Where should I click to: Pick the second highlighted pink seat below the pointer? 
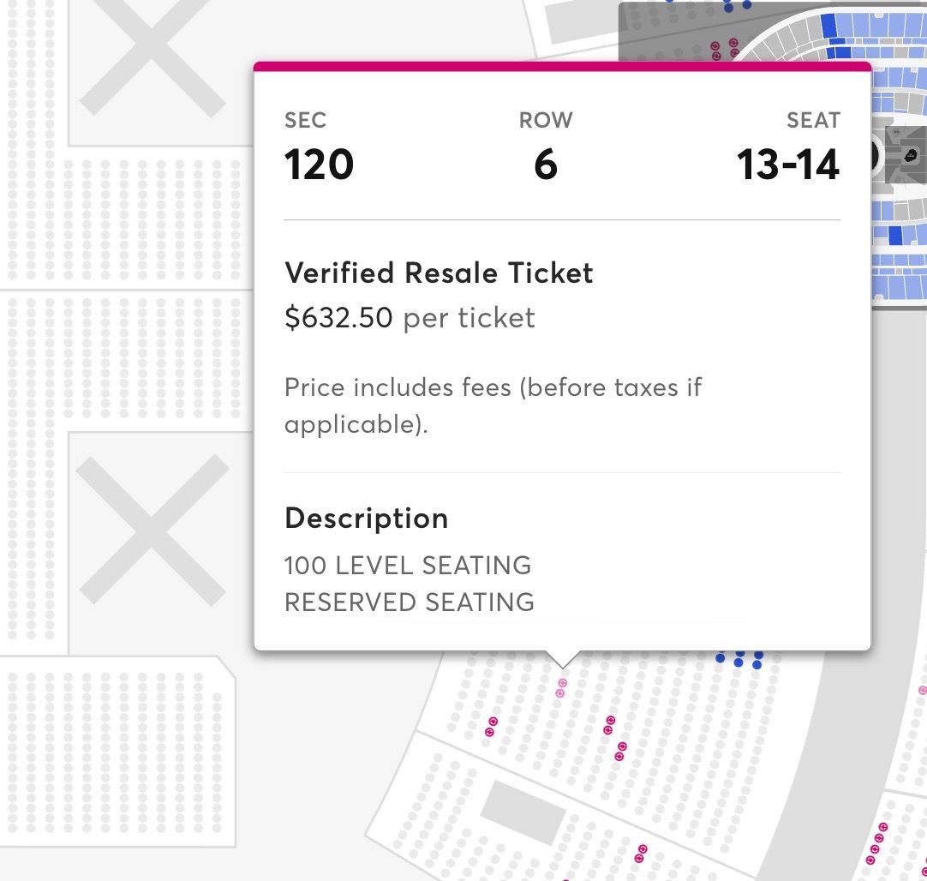point(560,693)
